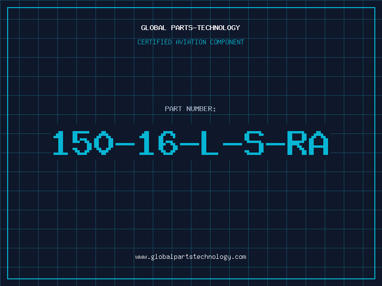Click the letter A ending the part number
382x286 pixels.
(318, 143)
